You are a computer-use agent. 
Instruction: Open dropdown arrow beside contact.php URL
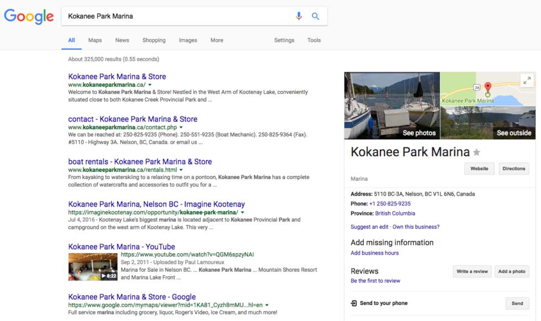point(181,128)
